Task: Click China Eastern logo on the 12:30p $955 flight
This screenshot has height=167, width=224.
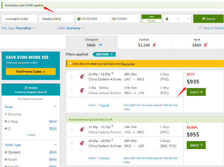Action: tap(83, 130)
